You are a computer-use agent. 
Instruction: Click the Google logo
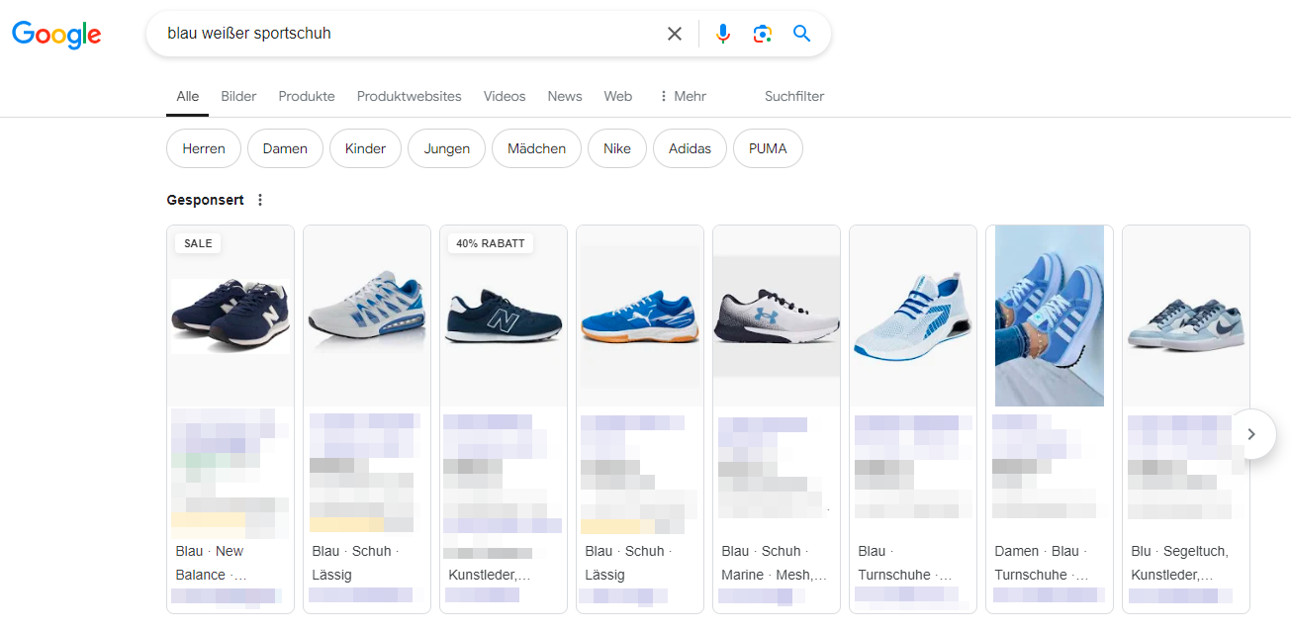click(55, 35)
